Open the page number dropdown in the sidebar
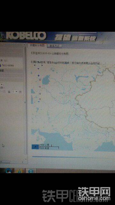This screenshot has width=115, height=205. point(15,92)
